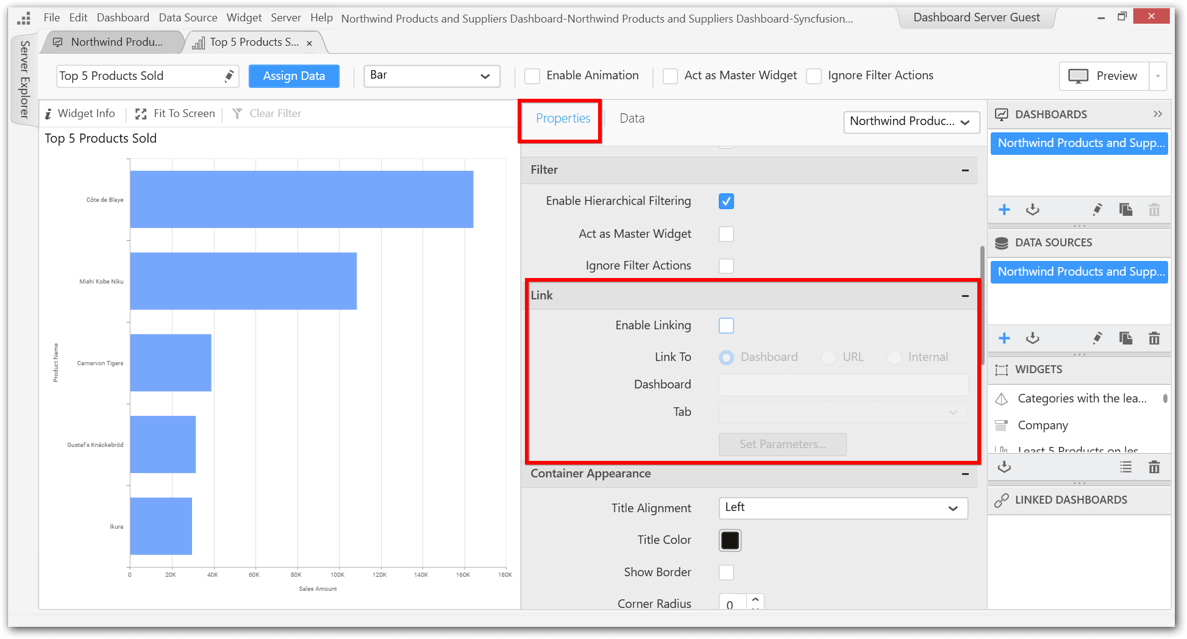The height and width of the screenshot is (639, 1187).
Task: Select the URL link-to radio button
Action: [x=828, y=357]
